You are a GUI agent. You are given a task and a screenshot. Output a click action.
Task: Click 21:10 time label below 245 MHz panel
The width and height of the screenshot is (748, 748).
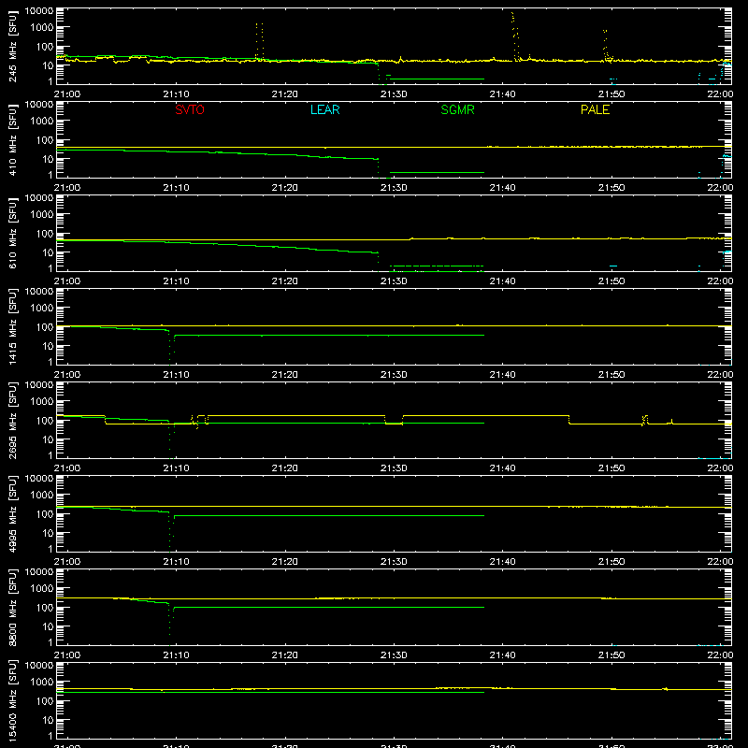tap(176, 94)
